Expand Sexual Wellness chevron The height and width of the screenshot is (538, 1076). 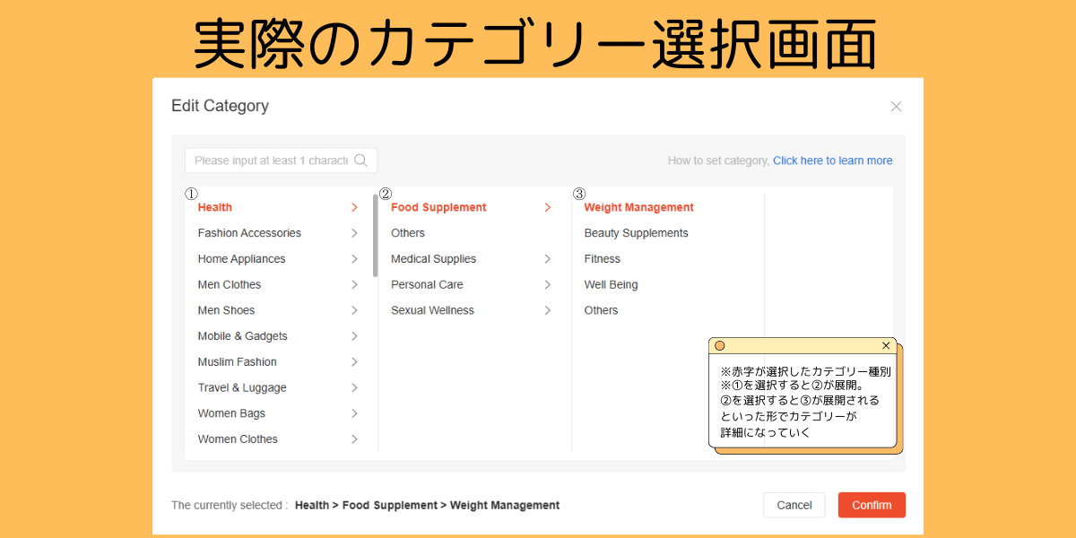[x=547, y=310]
